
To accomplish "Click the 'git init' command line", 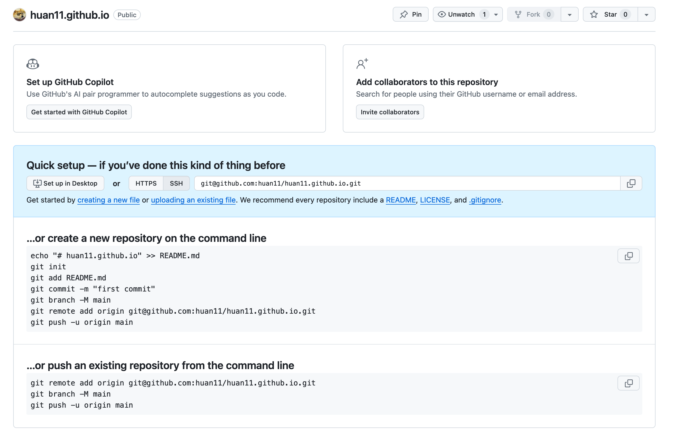I will pyautogui.click(x=48, y=267).
